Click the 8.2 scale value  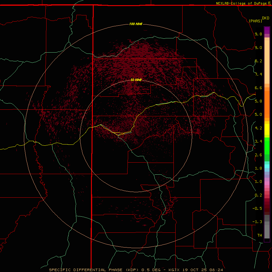pos(258,61)
